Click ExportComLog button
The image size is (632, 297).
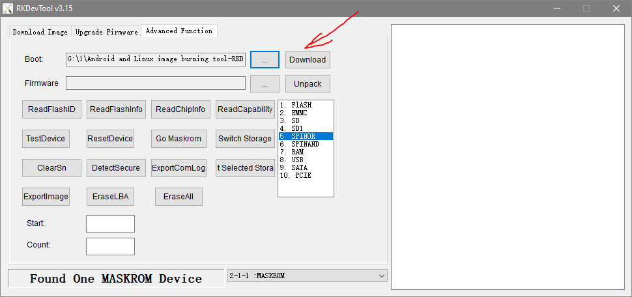[x=179, y=168]
